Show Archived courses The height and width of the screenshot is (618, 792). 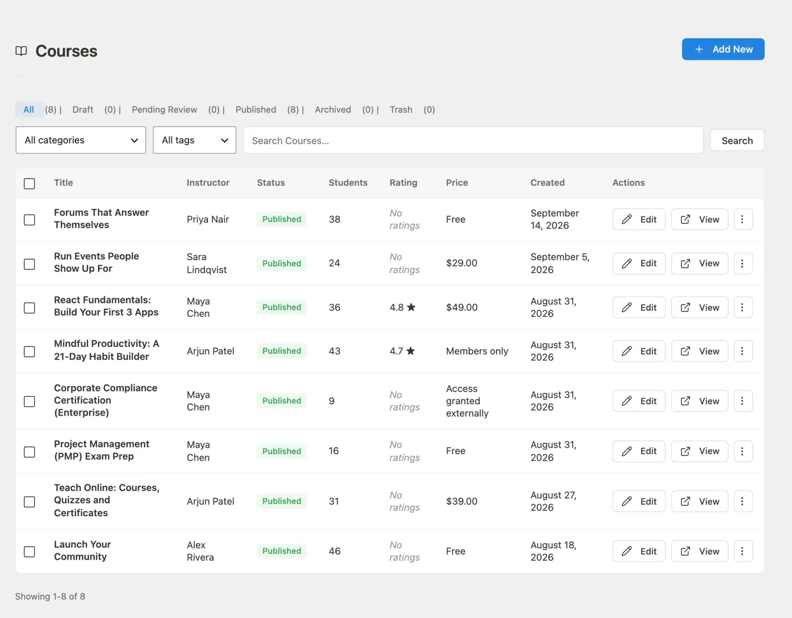[x=333, y=109]
